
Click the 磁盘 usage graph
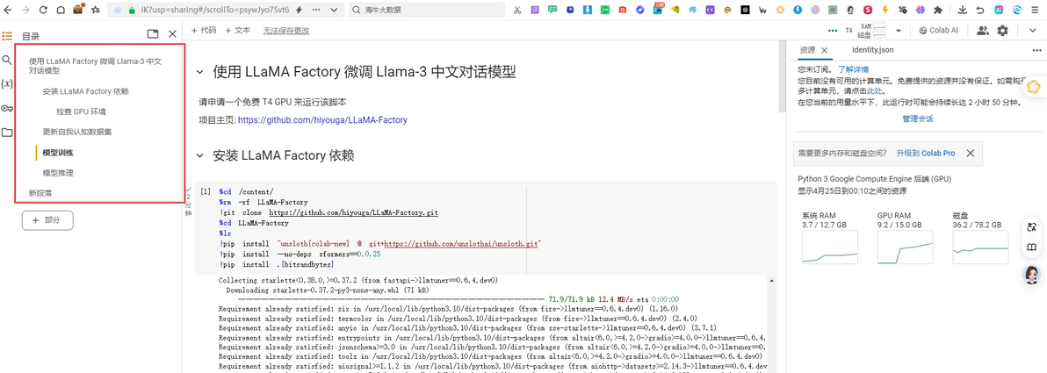(982, 248)
